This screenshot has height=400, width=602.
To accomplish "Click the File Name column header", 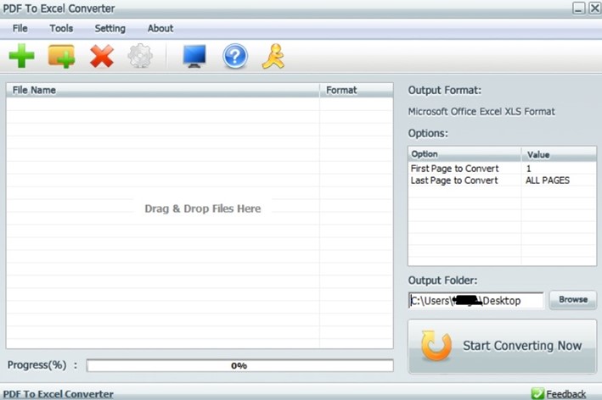I will pyautogui.click(x=163, y=90).
